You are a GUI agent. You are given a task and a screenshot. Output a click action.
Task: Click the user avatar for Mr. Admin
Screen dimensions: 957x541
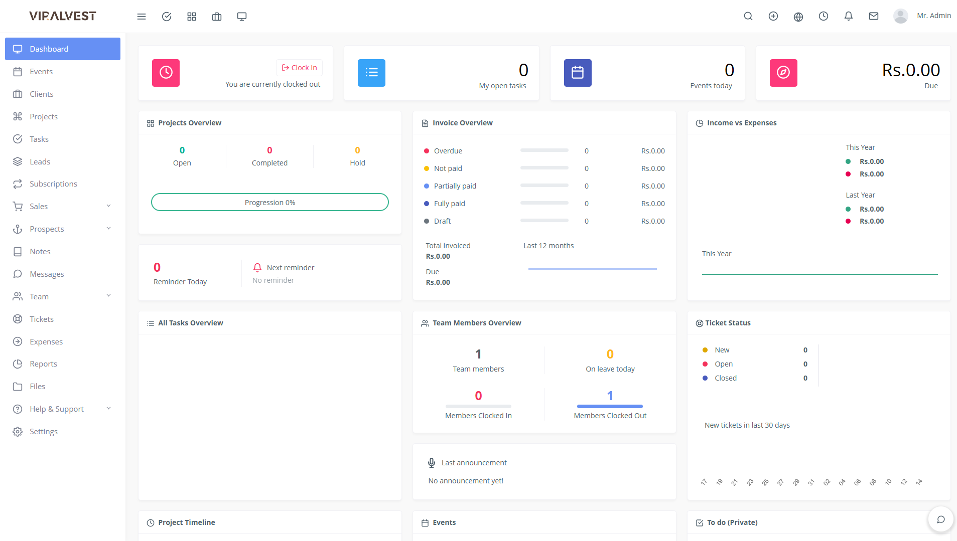(x=900, y=16)
